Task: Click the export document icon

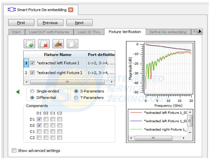Action: click(72, 44)
